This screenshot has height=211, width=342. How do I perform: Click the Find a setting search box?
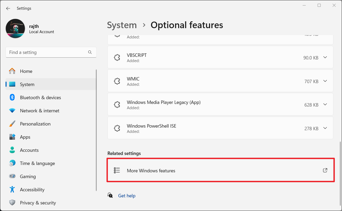[47, 52]
